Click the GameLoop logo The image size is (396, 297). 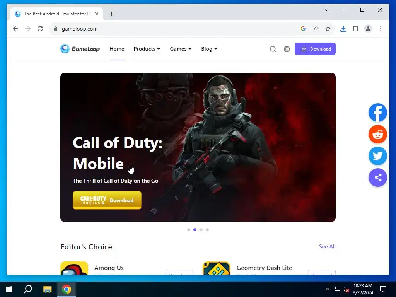80,49
